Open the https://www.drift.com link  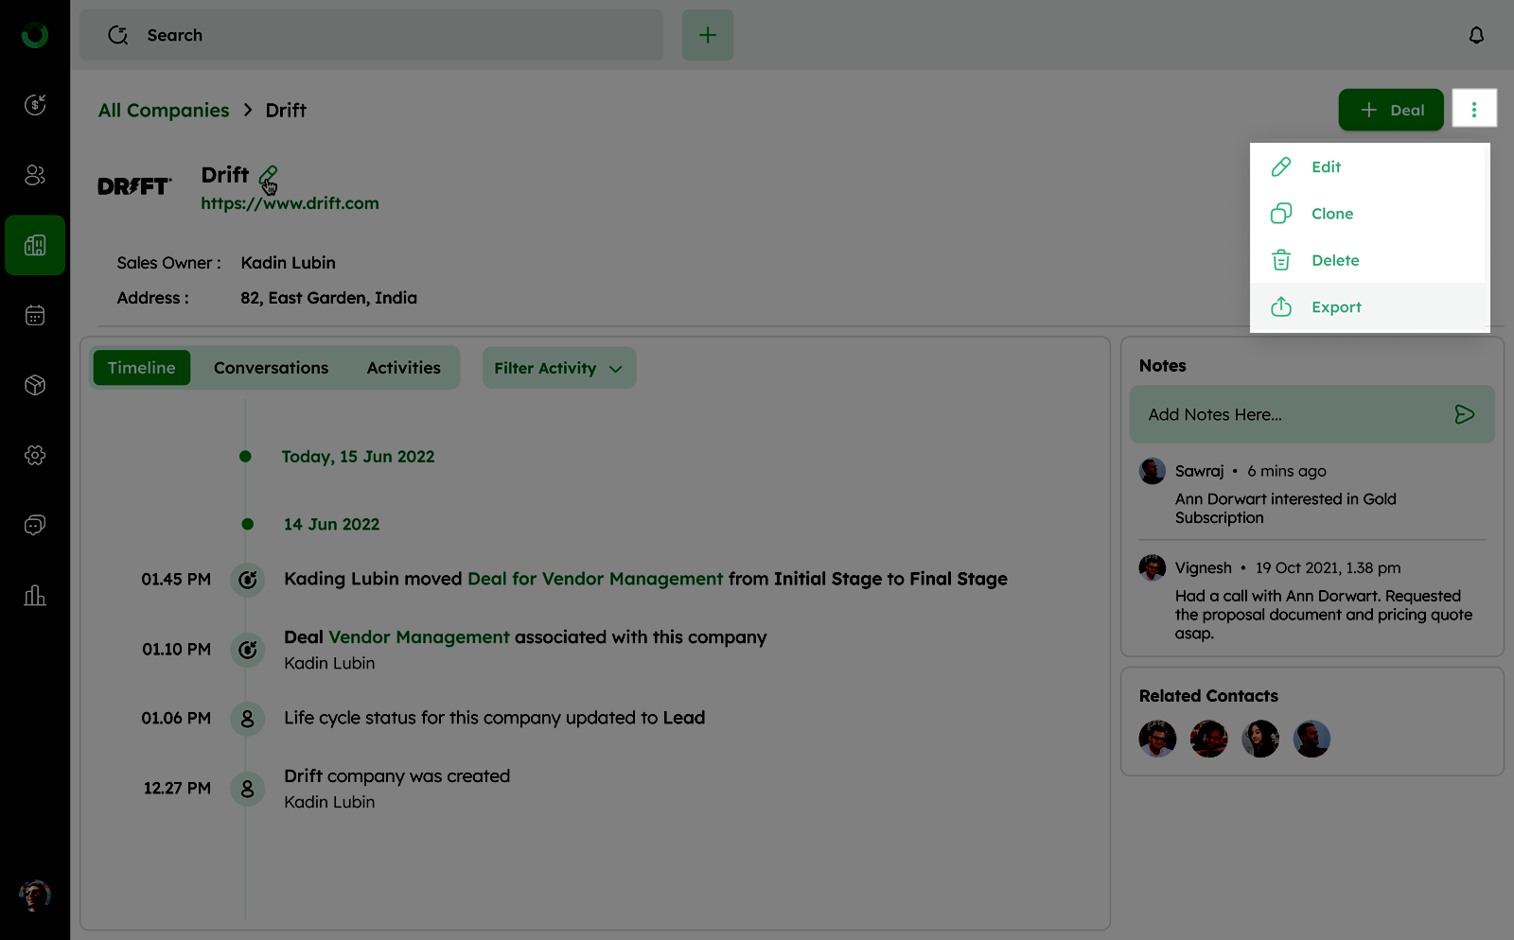pos(290,203)
